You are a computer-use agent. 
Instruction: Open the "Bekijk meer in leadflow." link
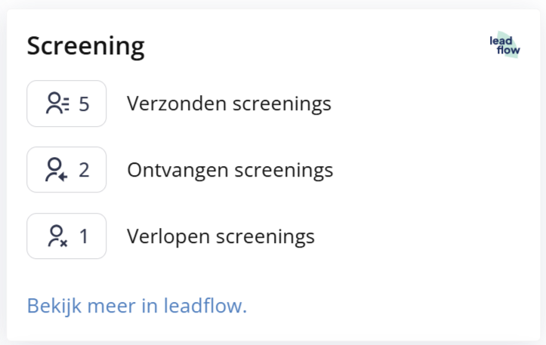coord(137,306)
